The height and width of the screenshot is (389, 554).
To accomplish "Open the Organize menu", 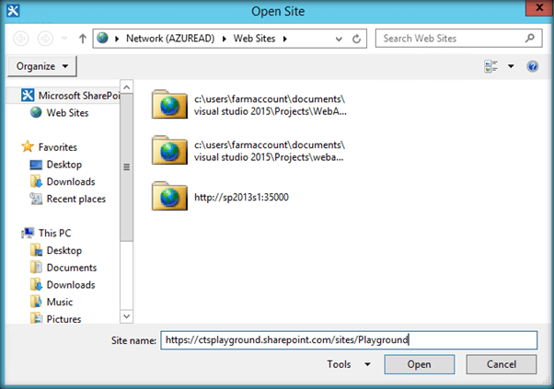I will (x=42, y=66).
